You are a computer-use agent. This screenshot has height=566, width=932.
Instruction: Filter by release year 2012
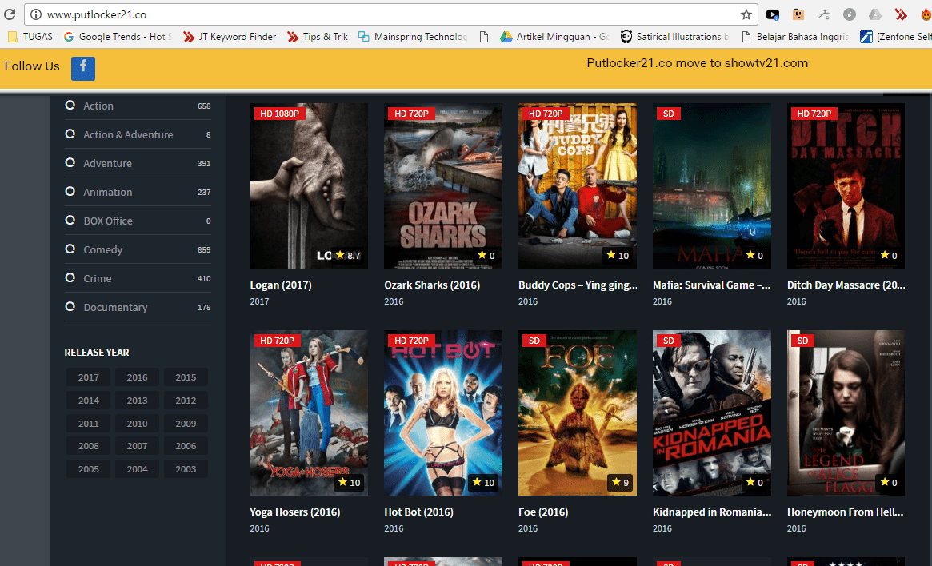[x=186, y=401]
